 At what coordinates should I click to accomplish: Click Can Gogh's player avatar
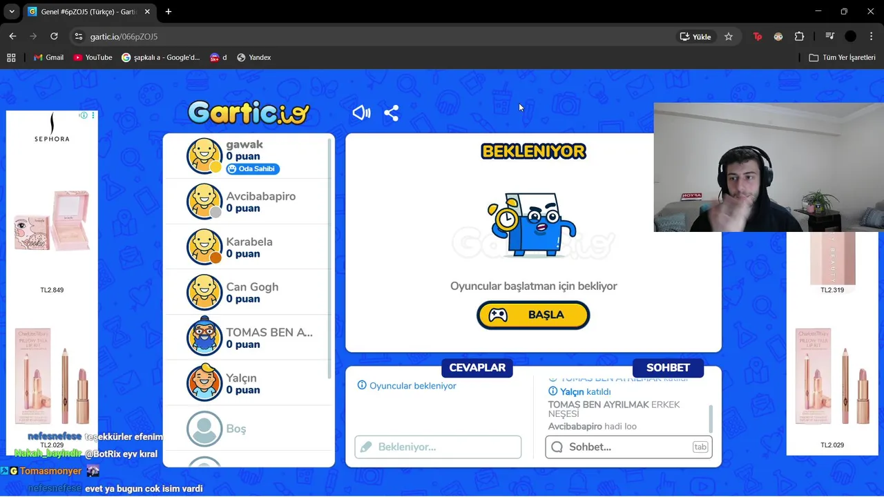click(204, 292)
